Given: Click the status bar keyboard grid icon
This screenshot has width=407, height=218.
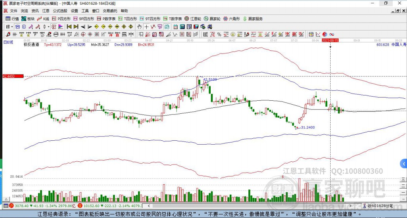Looking at the screenshot, I should 6,206.
